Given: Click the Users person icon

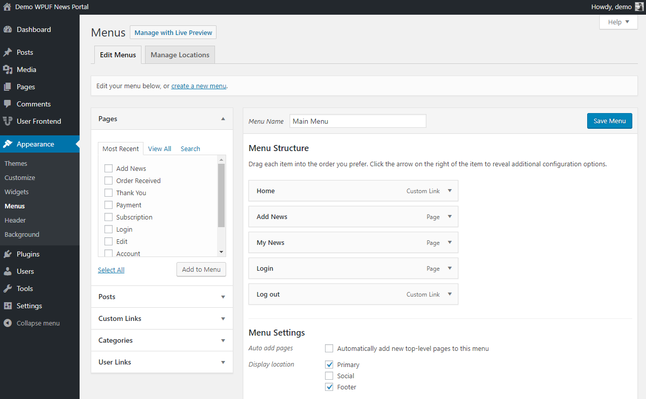Looking at the screenshot, I should (8, 271).
